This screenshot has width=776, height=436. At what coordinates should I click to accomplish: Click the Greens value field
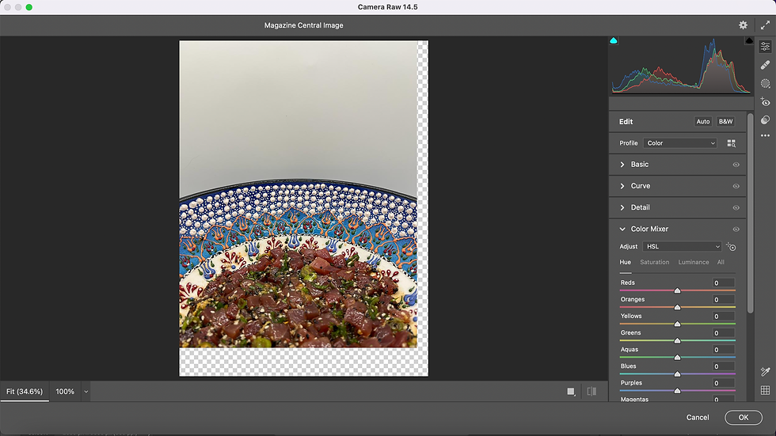pos(724,333)
